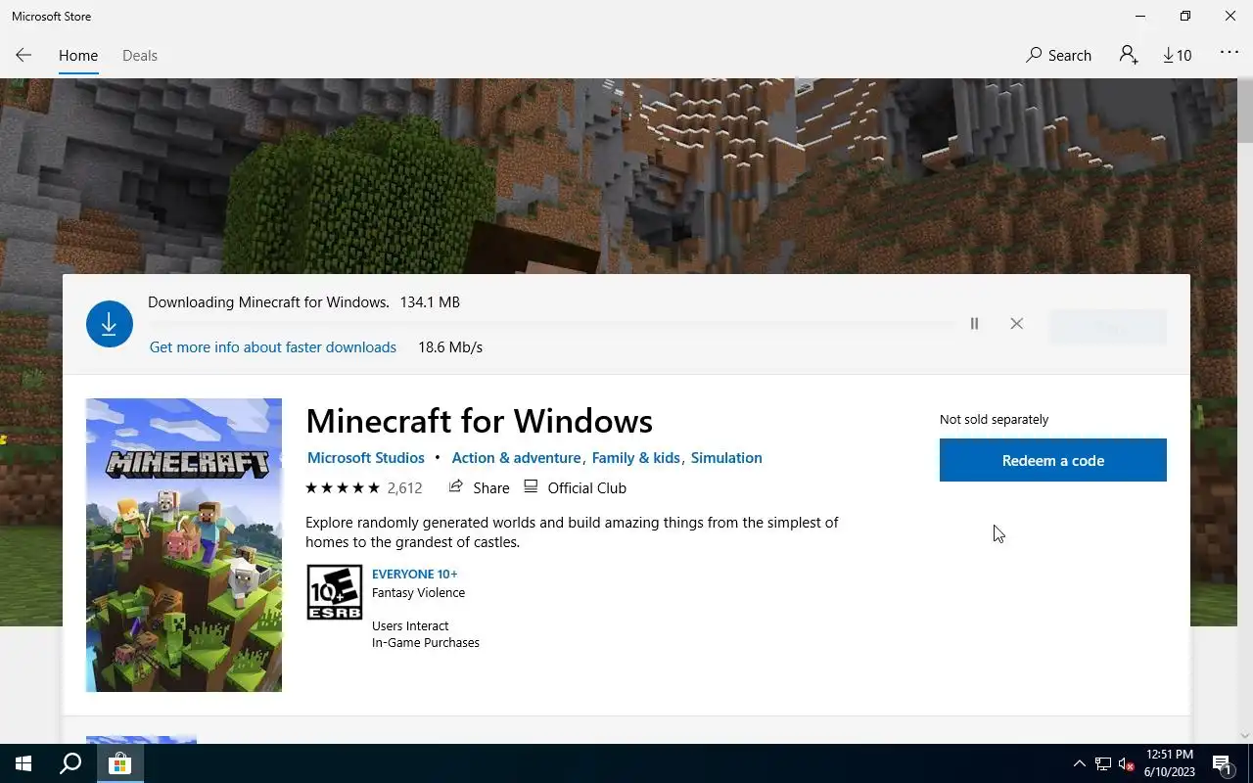
Task: Click the Redeem a code button
Action: (1053, 460)
